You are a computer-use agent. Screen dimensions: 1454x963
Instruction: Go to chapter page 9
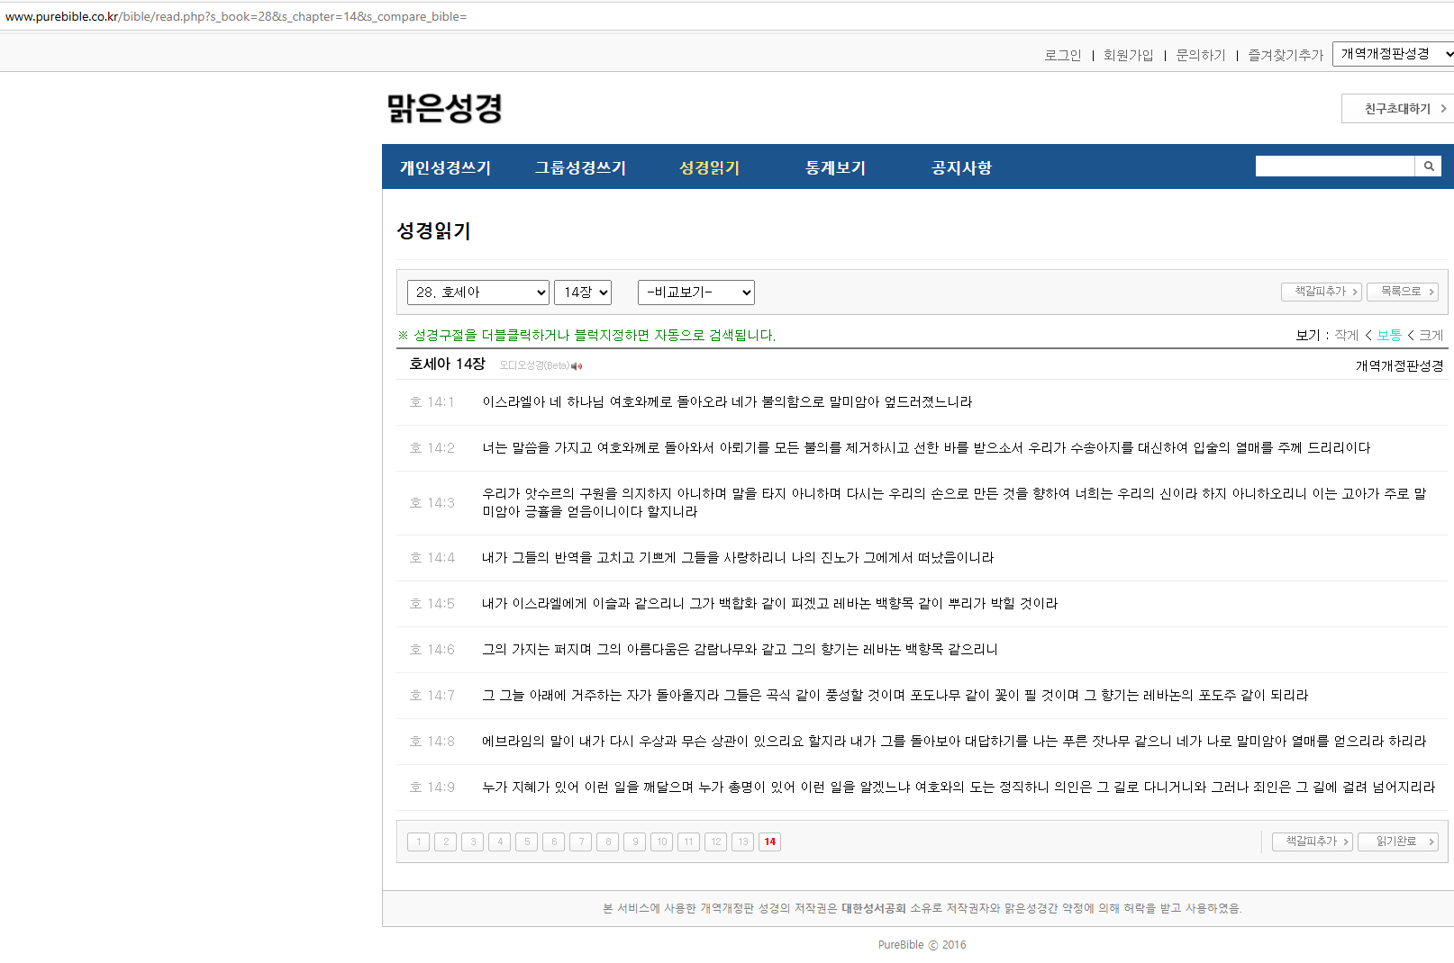click(635, 841)
